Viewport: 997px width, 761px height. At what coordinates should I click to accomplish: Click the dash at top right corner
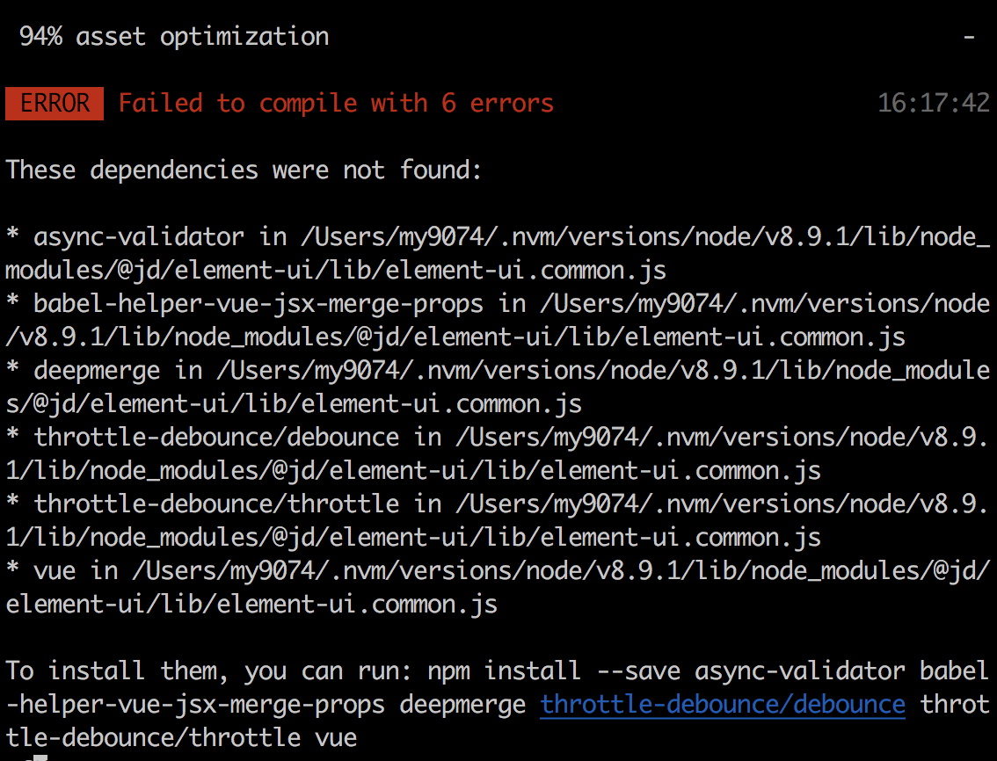[969, 38]
